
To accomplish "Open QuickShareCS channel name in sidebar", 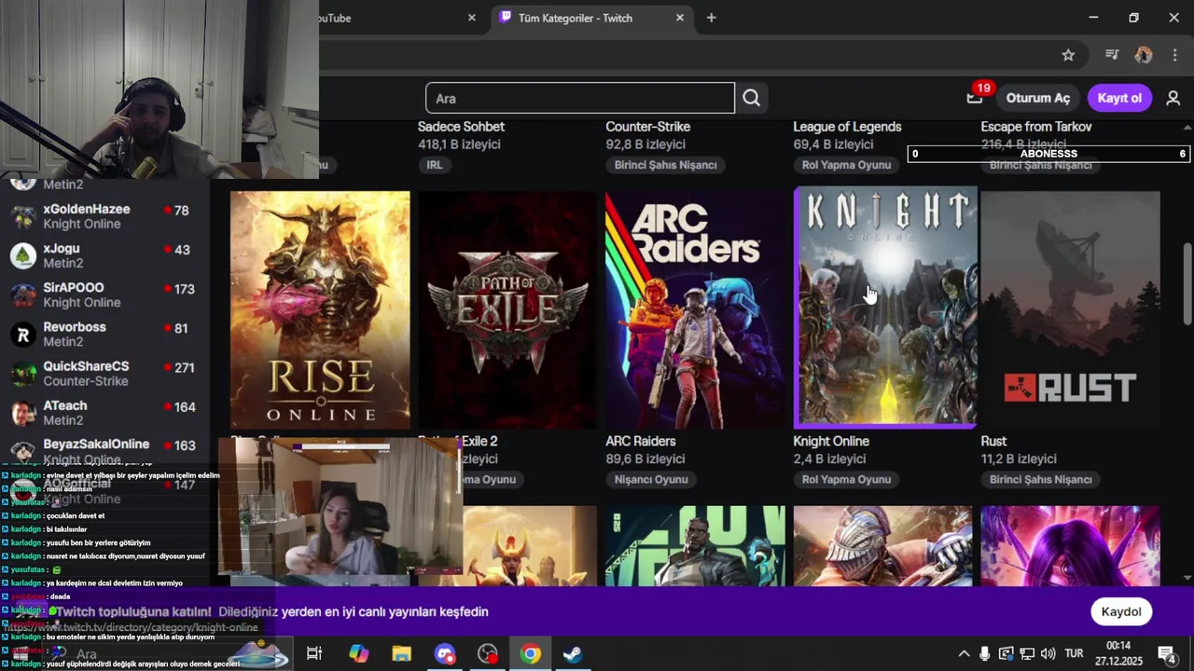I will (x=86, y=366).
